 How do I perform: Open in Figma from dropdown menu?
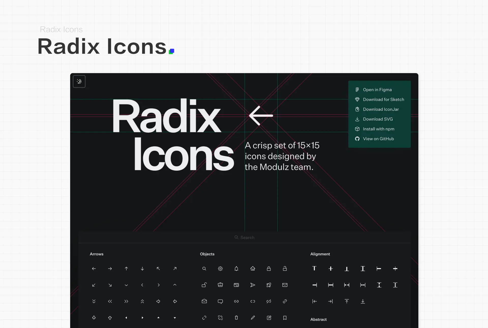377,89
